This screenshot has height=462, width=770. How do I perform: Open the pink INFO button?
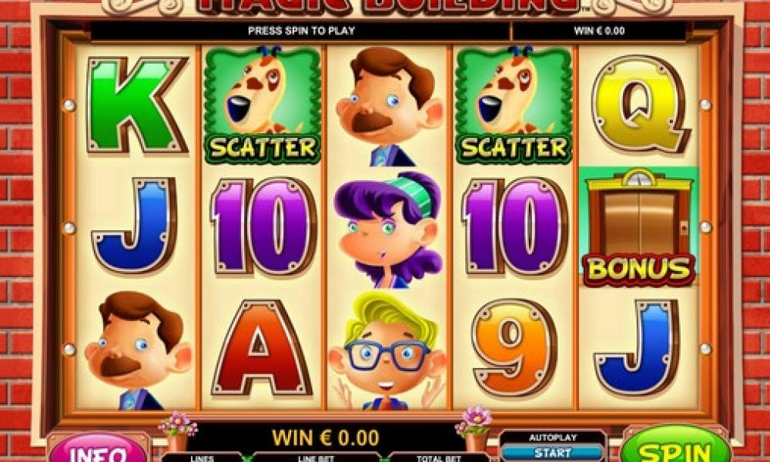[99, 449]
